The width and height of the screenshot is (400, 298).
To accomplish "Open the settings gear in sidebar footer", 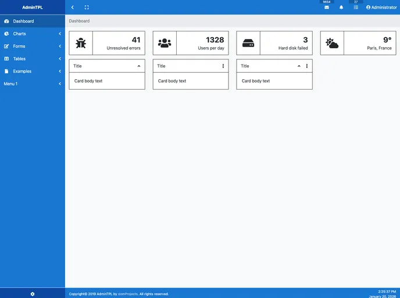I will pos(33,294).
